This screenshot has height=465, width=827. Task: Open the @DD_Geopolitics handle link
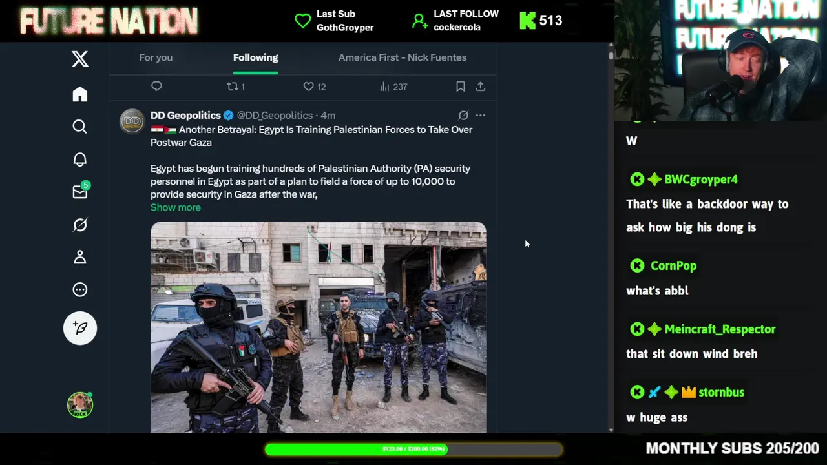pos(275,116)
